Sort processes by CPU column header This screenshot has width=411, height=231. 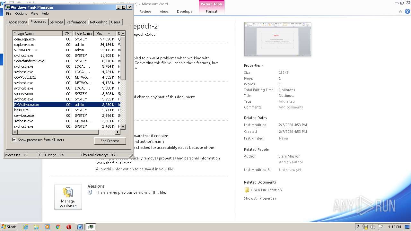click(68, 34)
